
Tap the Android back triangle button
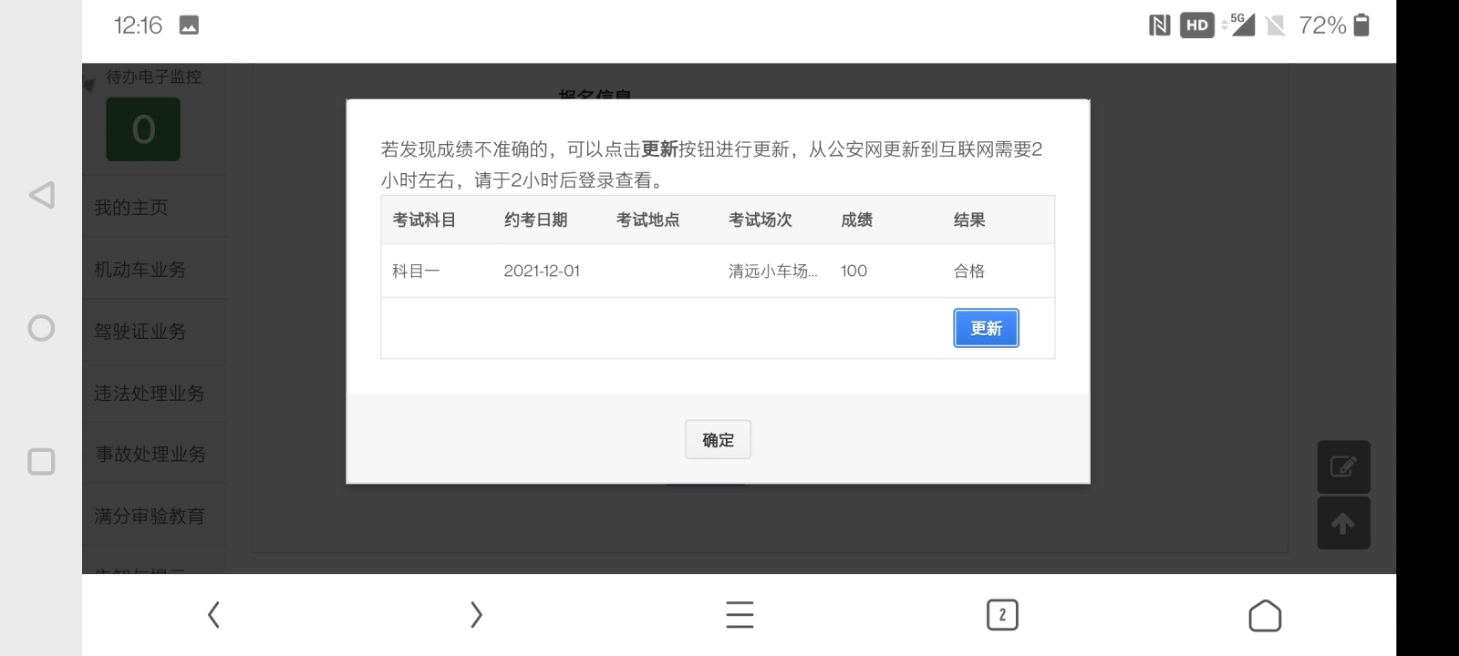(x=42, y=195)
